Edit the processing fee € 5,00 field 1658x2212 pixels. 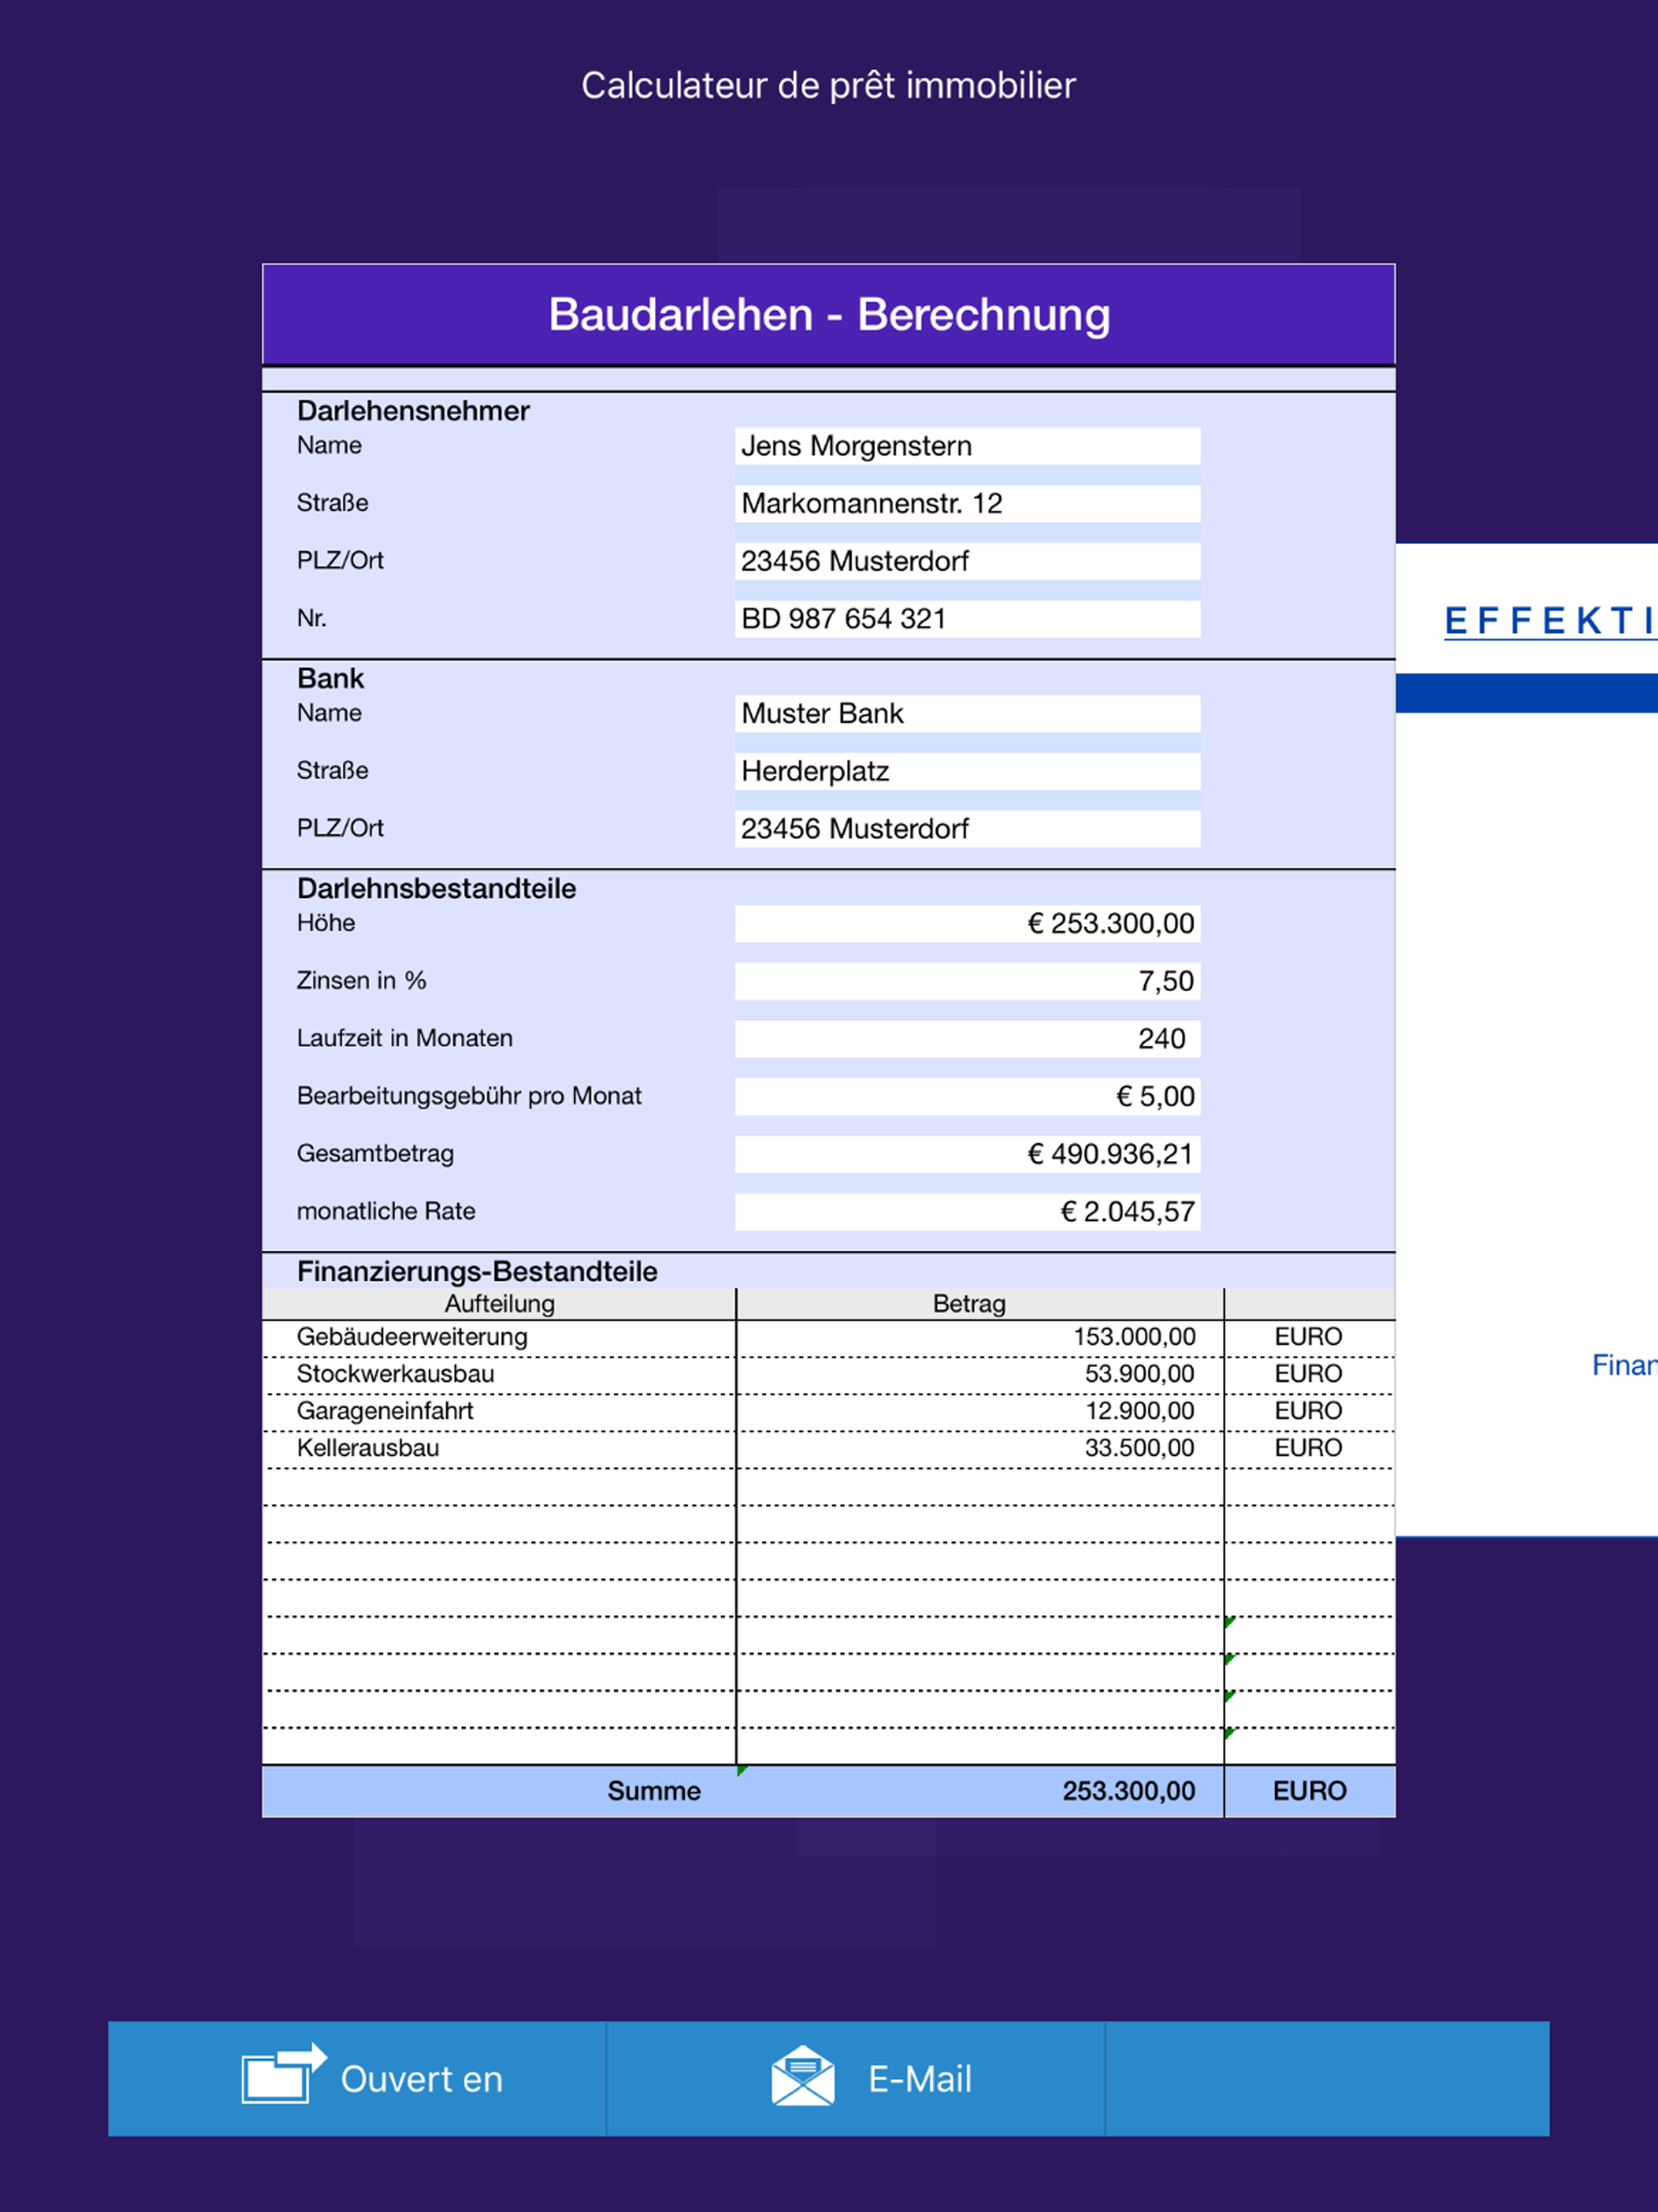[966, 1097]
